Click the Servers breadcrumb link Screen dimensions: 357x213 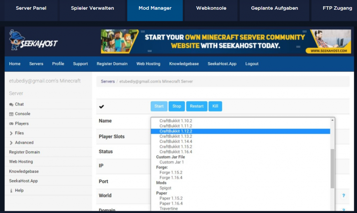click(x=108, y=81)
